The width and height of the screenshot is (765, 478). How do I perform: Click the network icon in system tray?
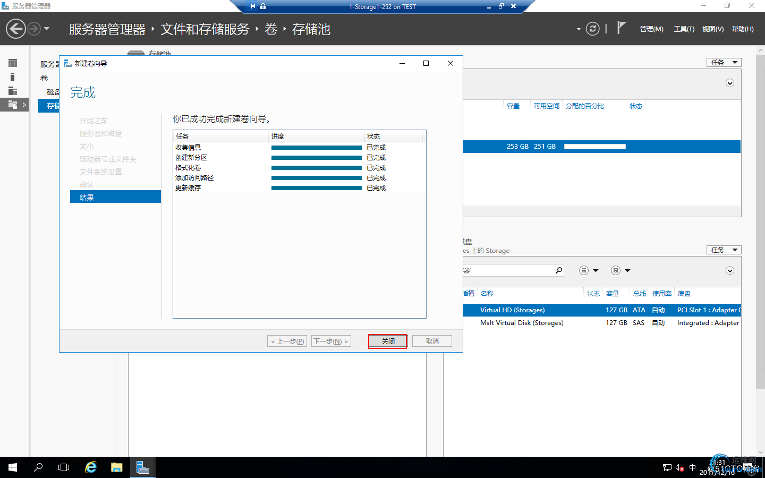(667, 467)
